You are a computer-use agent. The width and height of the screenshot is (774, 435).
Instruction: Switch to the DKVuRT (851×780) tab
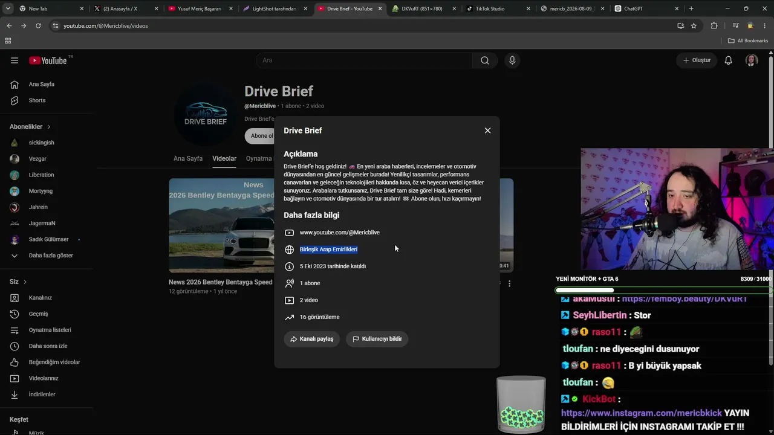coord(424,9)
